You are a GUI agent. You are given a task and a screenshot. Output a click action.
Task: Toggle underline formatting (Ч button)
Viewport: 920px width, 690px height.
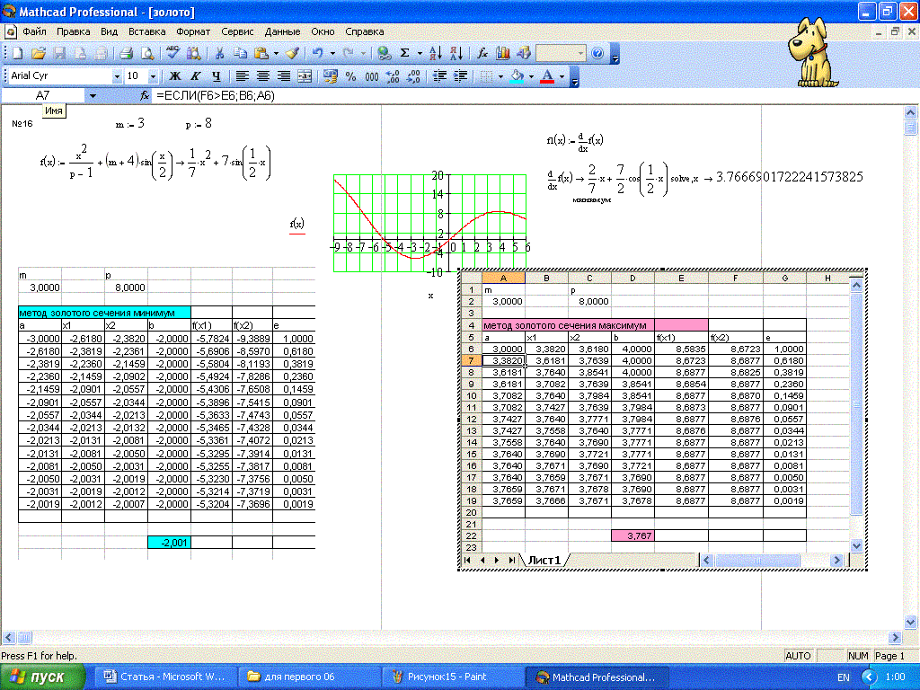pyautogui.click(x=216, y=77)
